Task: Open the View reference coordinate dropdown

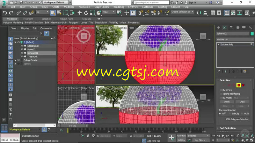Action: coord(109,12)
